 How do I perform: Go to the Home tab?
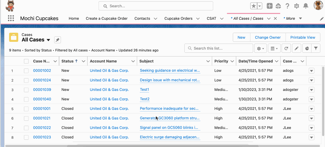point(74,18)
